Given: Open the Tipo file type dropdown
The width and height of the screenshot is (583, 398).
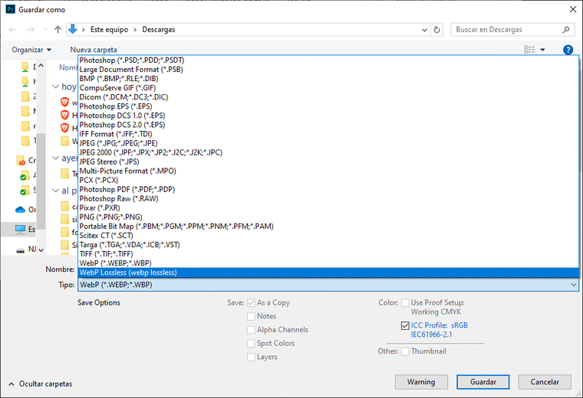Looking at the screenshot, I should (x=328, y=285).
